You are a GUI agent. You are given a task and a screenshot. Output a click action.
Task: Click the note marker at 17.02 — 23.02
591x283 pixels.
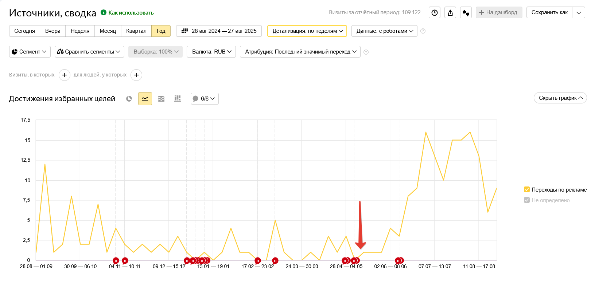click(x=258, y=261)
